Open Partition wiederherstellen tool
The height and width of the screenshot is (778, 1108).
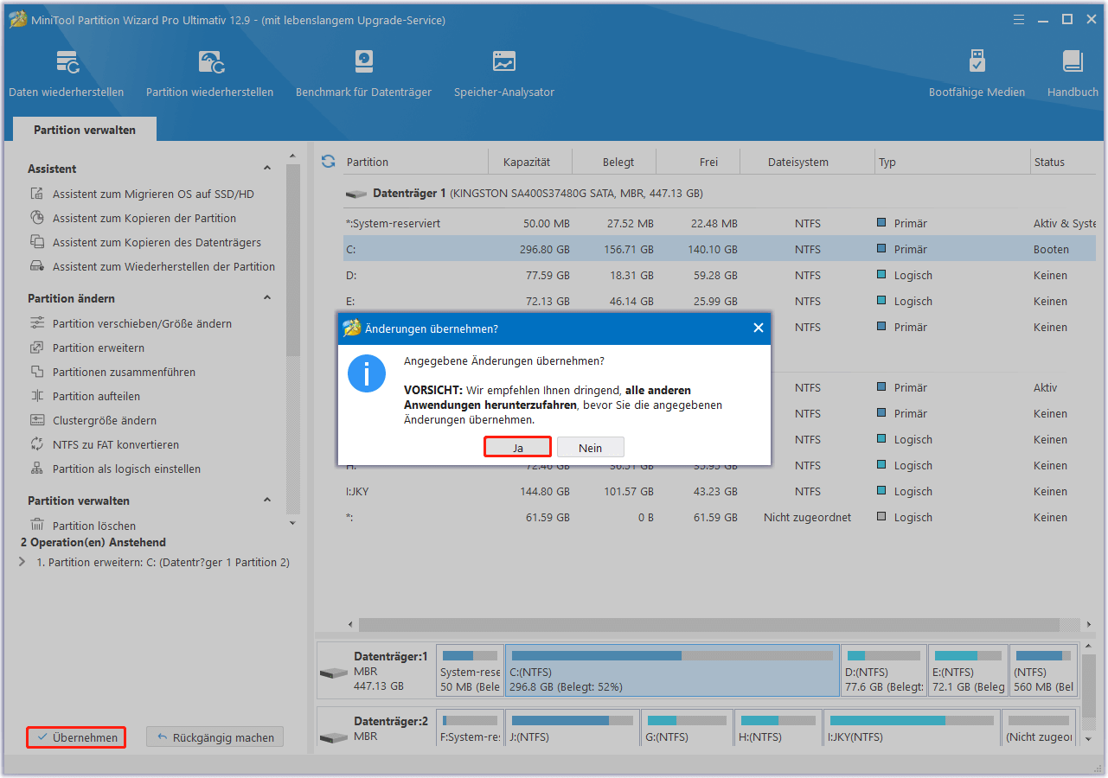point(209,73)
